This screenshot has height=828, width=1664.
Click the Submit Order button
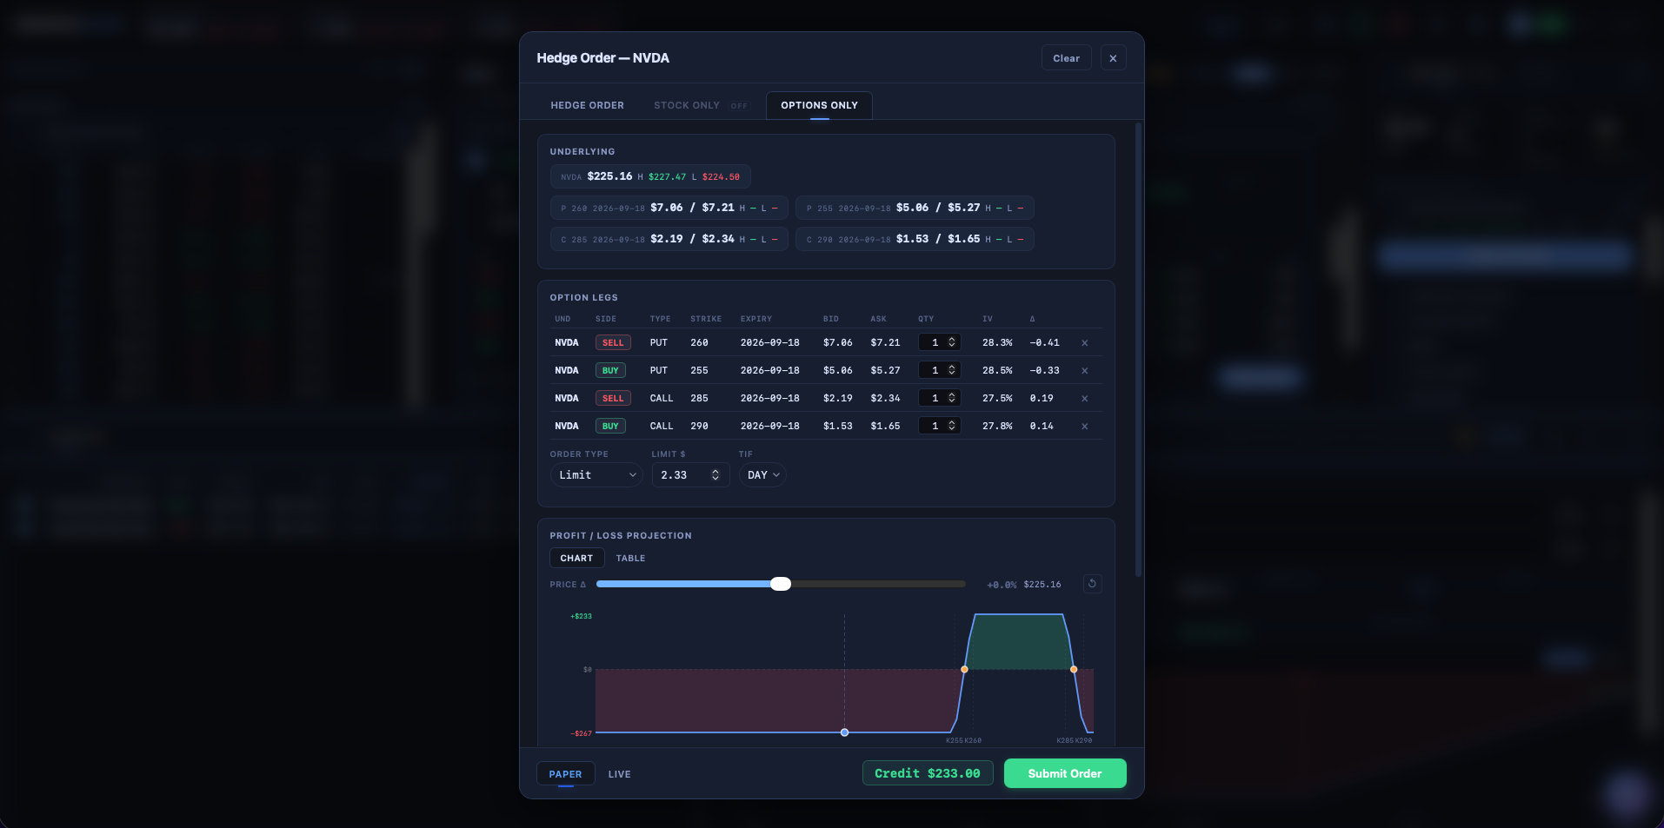click(x=1065, y=773)
